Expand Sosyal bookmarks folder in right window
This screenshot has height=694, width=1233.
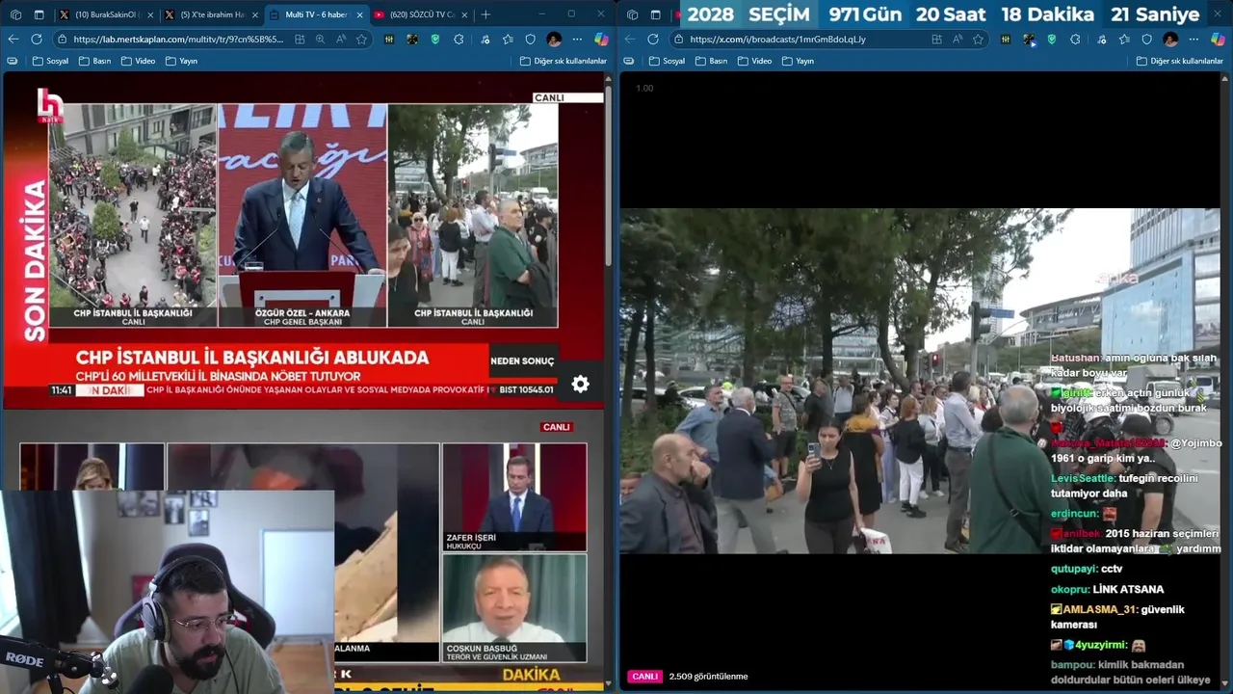click(x=668, y=61)
